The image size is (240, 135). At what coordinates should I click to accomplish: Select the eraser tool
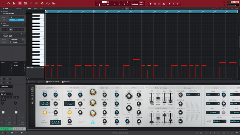click(x=131, y=9)
